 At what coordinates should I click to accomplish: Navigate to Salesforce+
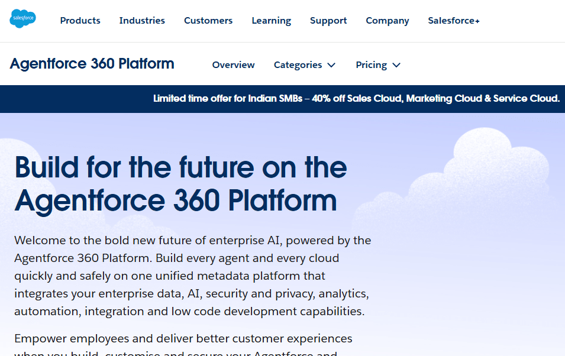pyautogui.click(x=454, y=21)
